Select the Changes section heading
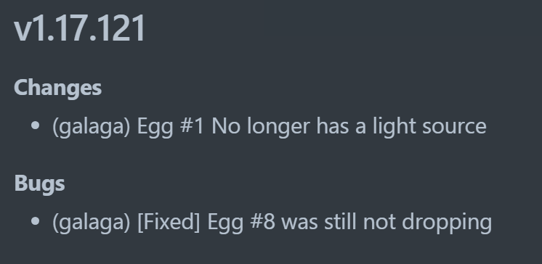The image size is (542, 264). [57, 88]
